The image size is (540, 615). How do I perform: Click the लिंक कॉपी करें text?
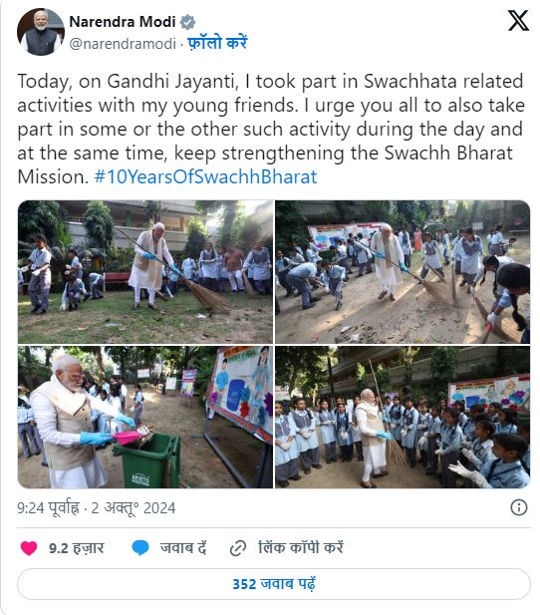click(x=301, y=547)
